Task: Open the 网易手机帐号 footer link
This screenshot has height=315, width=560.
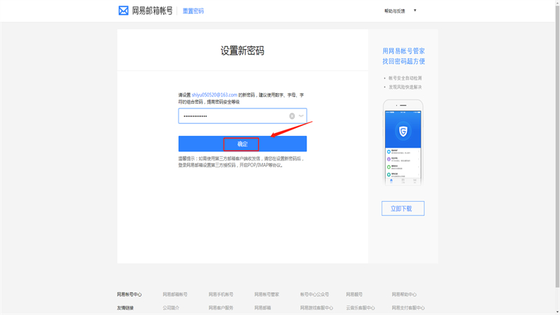Action: (220, 295)
